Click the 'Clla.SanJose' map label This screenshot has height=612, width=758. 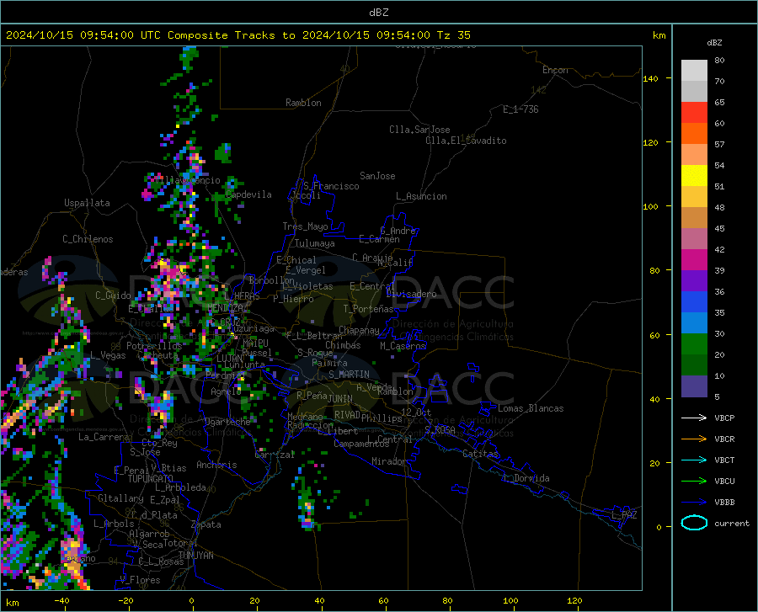419,130
